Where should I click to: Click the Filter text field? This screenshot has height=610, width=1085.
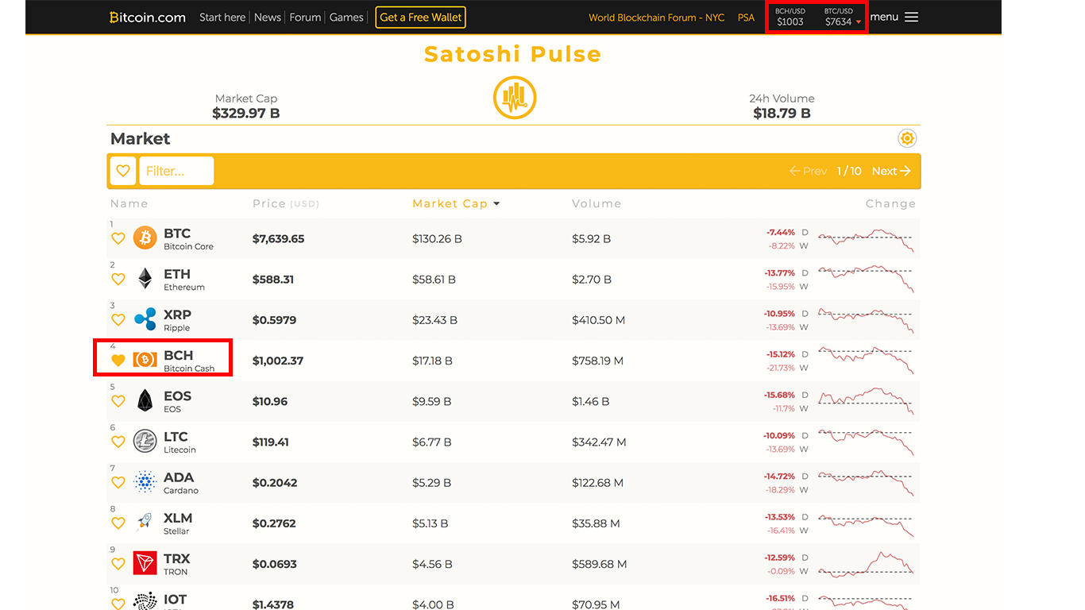(x=176, y=171)
